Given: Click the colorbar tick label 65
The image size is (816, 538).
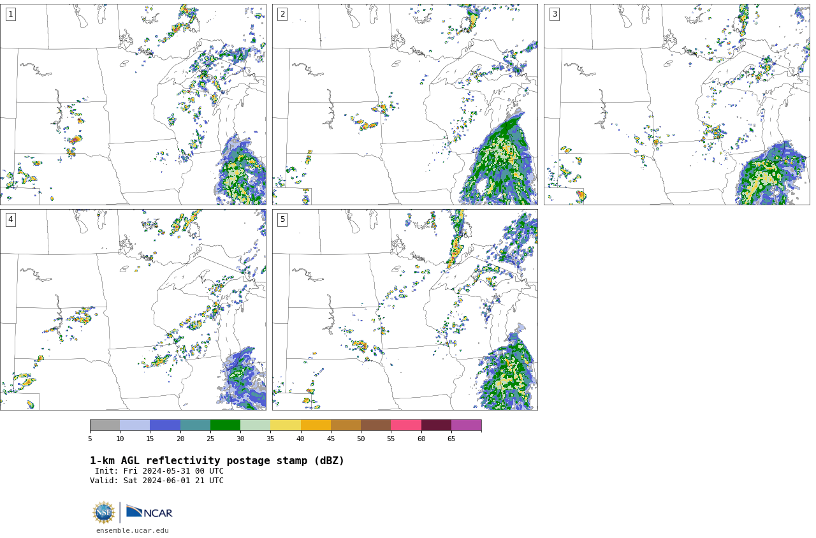Looking at the screenshot, I should (x=451, y=439).
